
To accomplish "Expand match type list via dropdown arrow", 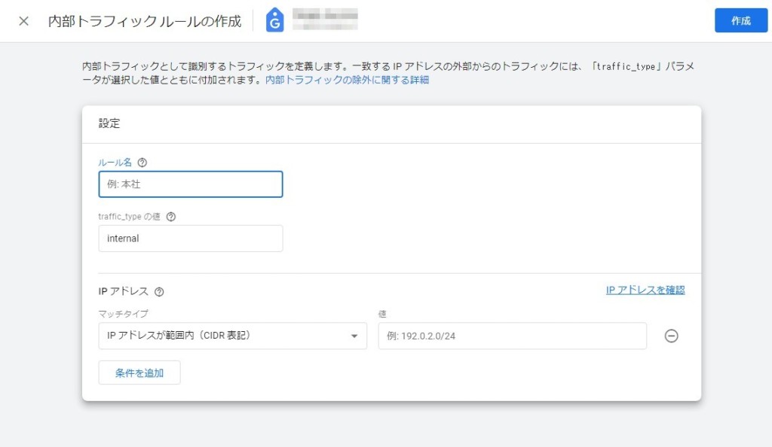I will coord(354,336).
